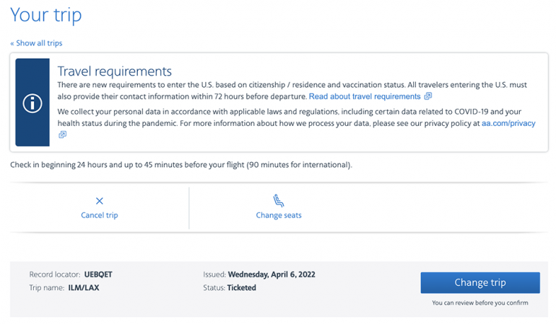
Task: Click external link icon below the privacy text
Action: click(x=62, y=135)
